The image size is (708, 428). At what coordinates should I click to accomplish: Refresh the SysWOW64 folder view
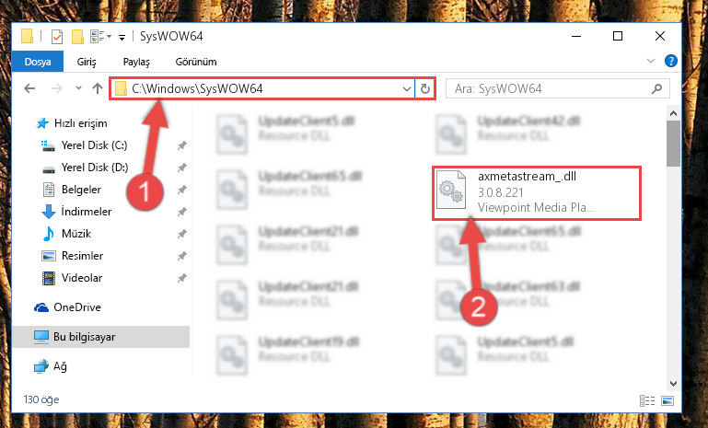click(x=424, y=89)
